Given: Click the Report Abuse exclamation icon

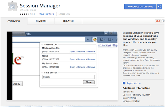Looking at the screenshot, I should [x=124, y=83].
